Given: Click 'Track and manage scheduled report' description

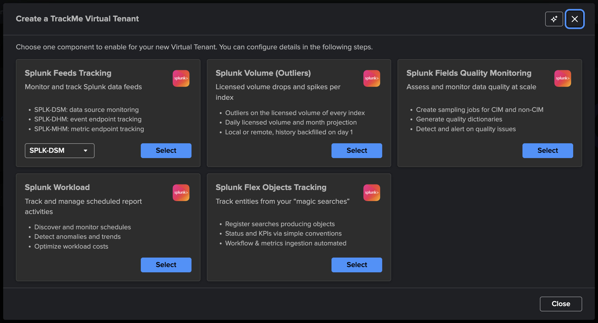Looking at the screenshot, I should (83, 207).
